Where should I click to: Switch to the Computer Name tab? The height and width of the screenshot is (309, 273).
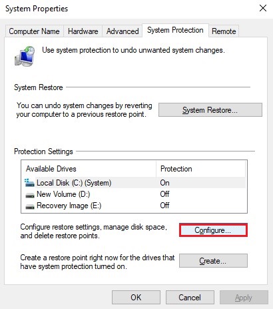(34, 31)
